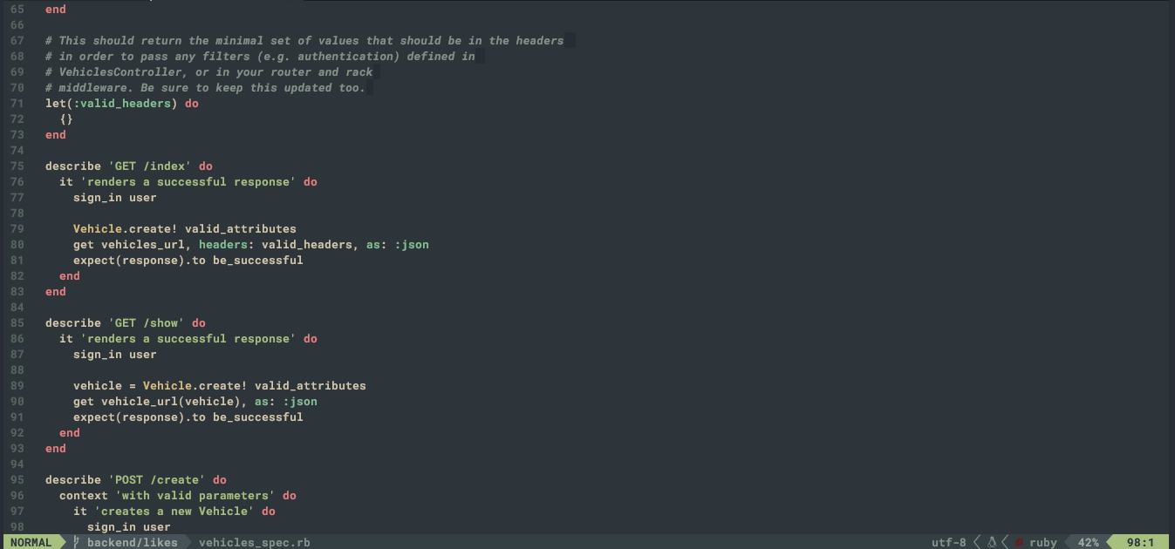The height and width of the screenshot is (549, 1175).
Task: Place cursor on describe 'GET /index'
Action: pos(129,166)
